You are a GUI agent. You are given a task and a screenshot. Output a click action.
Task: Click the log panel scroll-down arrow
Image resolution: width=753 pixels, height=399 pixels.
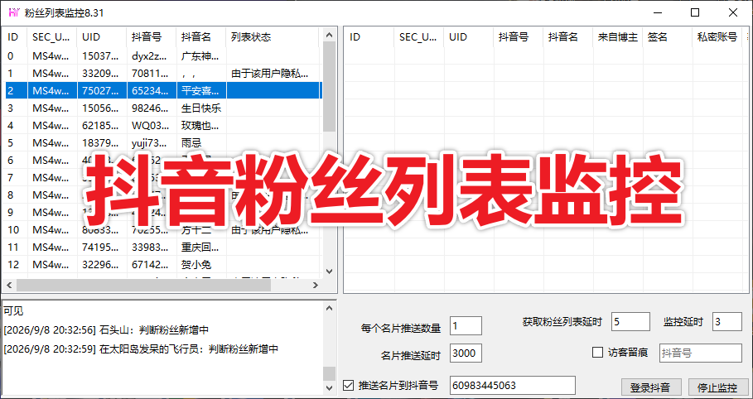coord(329,387)
